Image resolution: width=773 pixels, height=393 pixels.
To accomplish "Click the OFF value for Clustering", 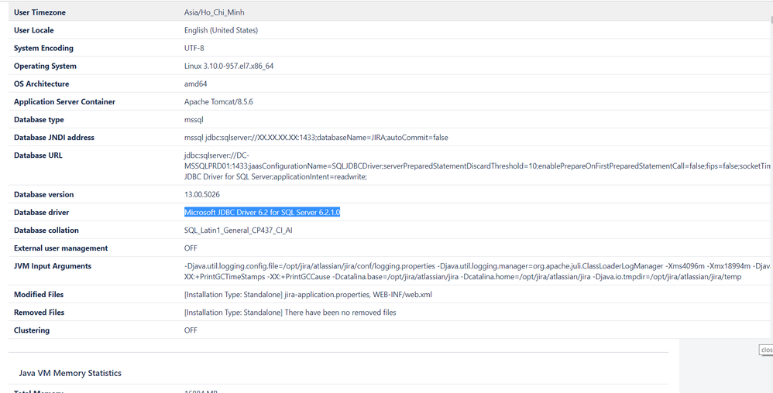I will click(x=191, y=330).
